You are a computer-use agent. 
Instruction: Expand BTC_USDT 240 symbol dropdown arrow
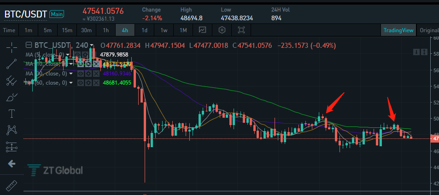(92, 45)
